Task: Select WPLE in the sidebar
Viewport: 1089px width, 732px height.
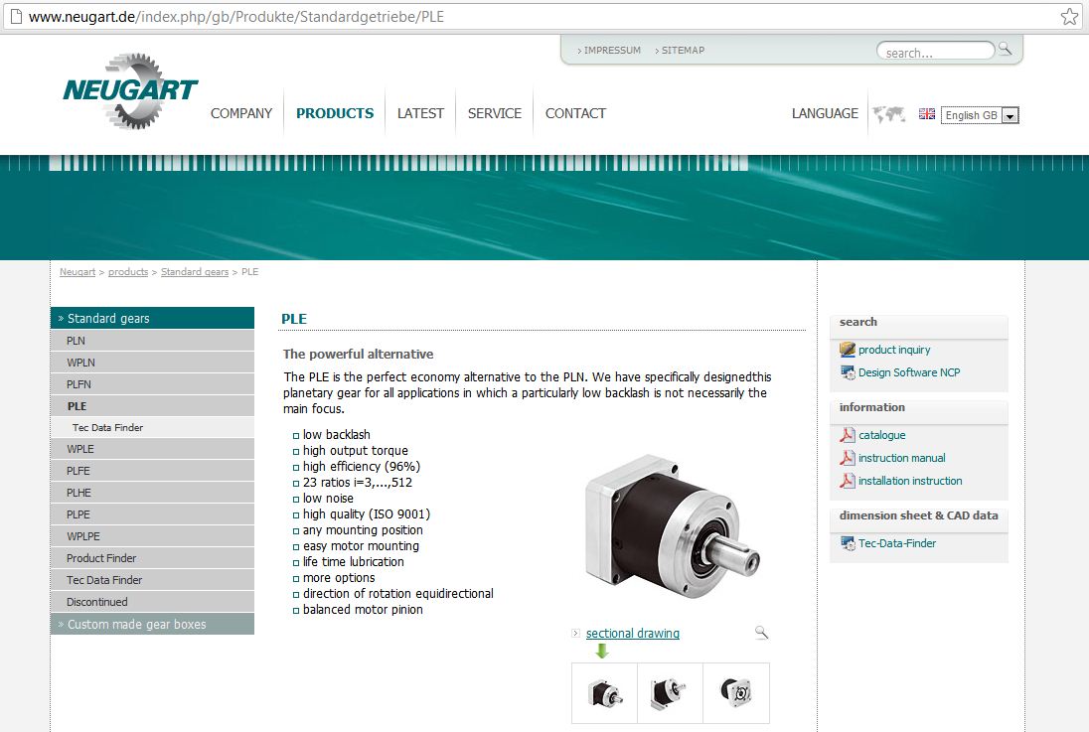Action: (80, 449)
